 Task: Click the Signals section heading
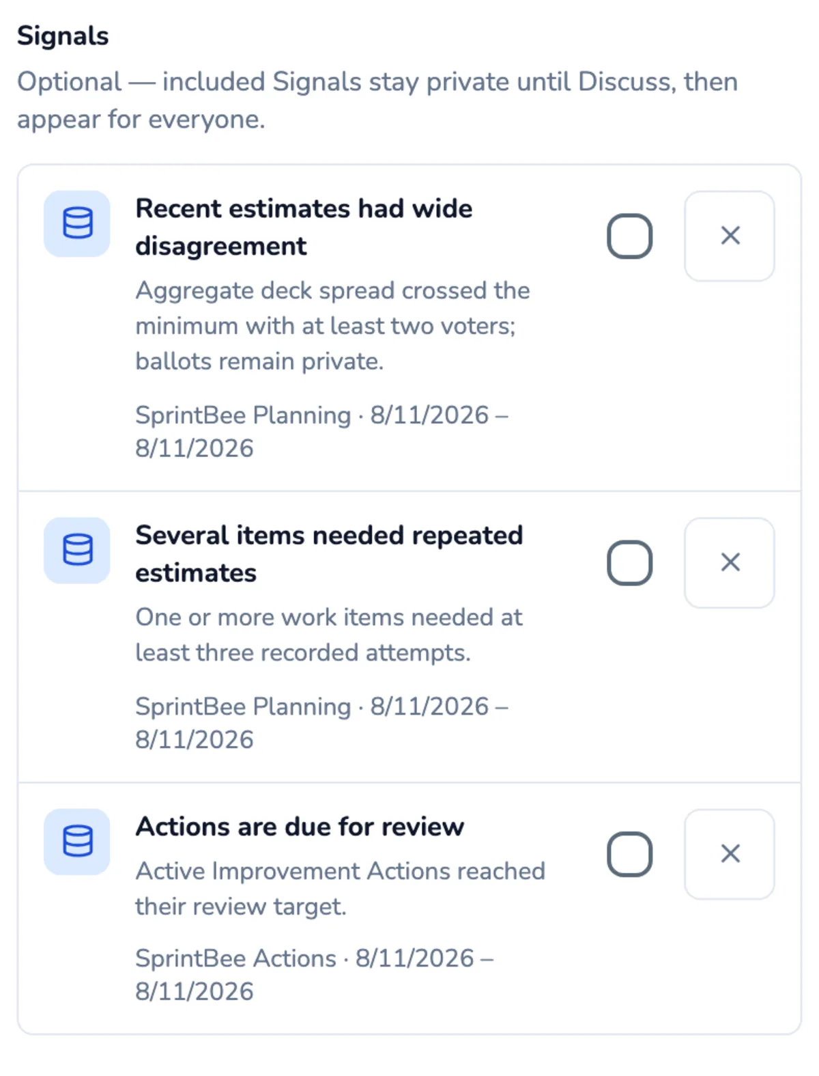point(63,36)
